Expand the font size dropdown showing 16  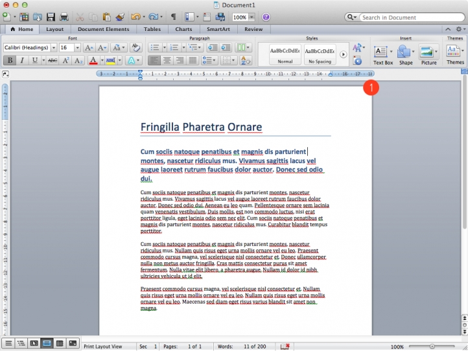coord(77,48)
